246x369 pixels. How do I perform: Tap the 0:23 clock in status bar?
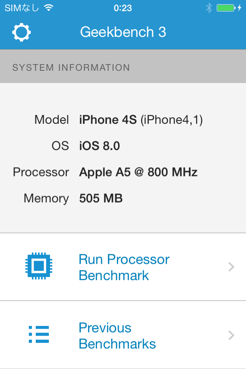[123, 8]
